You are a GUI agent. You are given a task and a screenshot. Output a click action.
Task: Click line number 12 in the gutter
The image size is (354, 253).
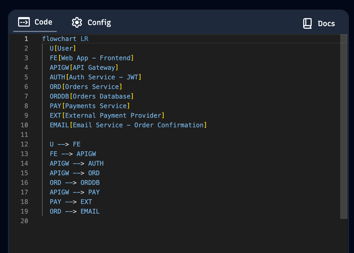coord(24,144)
